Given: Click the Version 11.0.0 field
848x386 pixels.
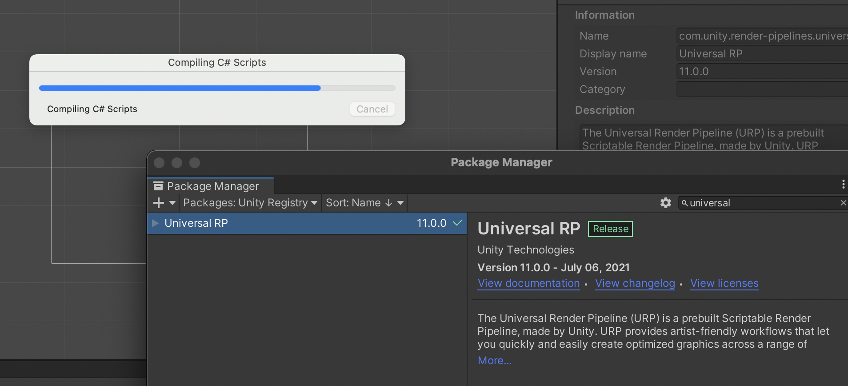Looking at the screenshot, I should click(x=762, y=72).
